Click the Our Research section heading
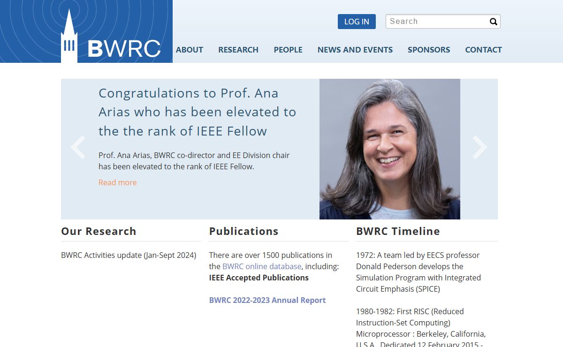This screenshot has width=563, height=347. click(99, 231)
